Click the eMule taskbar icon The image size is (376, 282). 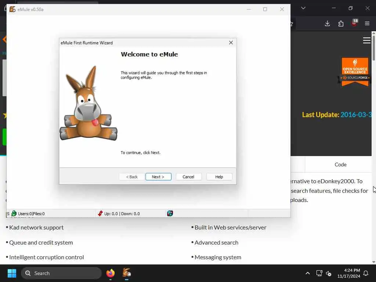pos(127,273)
